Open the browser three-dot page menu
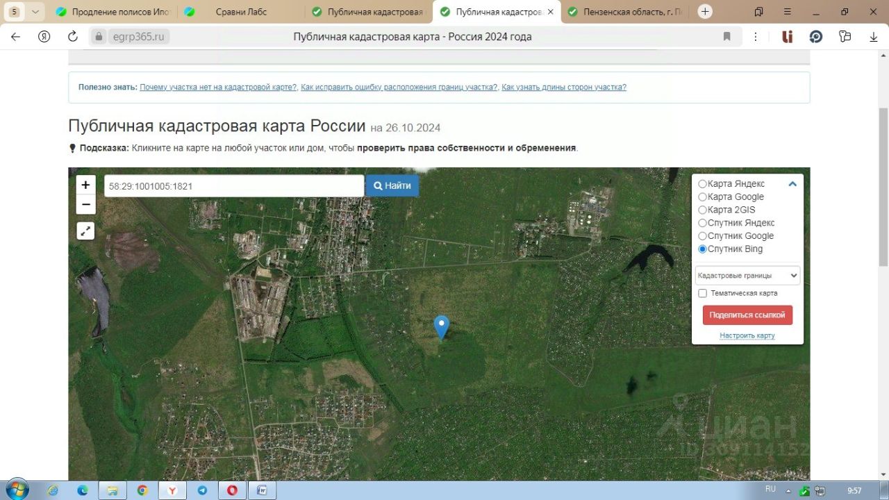 pyautogui.click(x=756, y=37)
